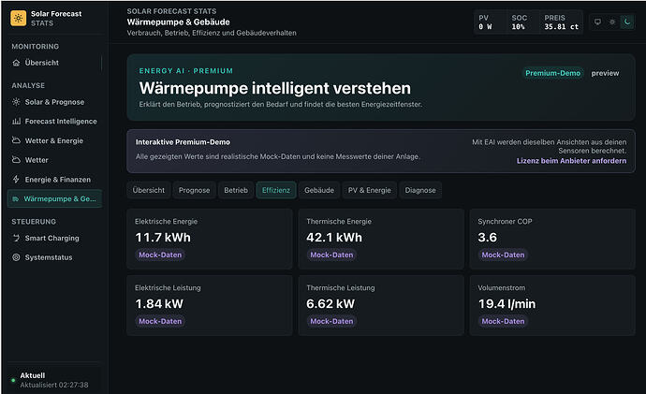646x394 pixels.
Task: Click the Synchroner COP 3.6 value
Action: point(488,238)
